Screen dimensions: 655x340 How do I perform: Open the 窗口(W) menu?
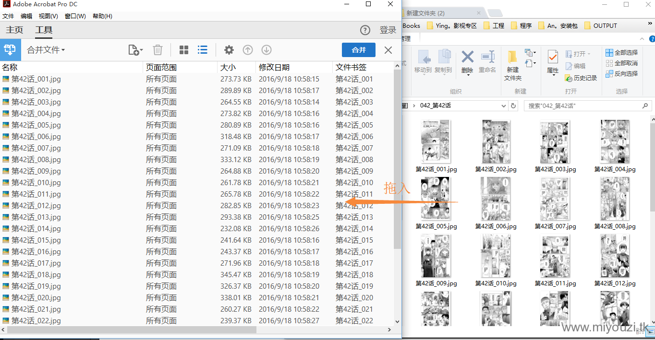click(75, 16)
